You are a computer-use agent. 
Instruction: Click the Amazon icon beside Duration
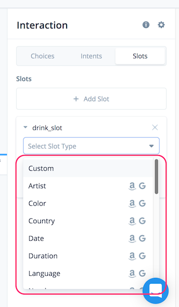tap(132, 256)
